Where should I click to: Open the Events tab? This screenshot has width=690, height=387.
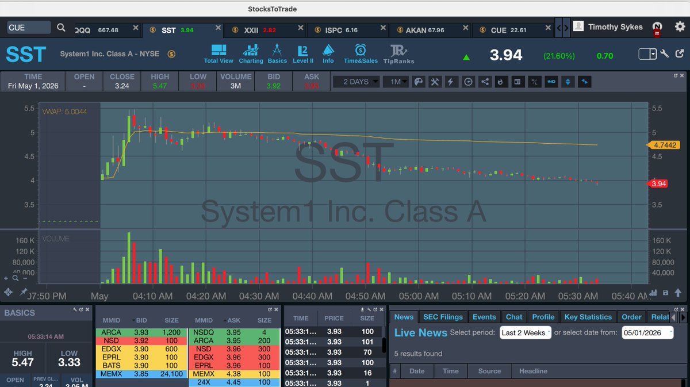point(484,317)
